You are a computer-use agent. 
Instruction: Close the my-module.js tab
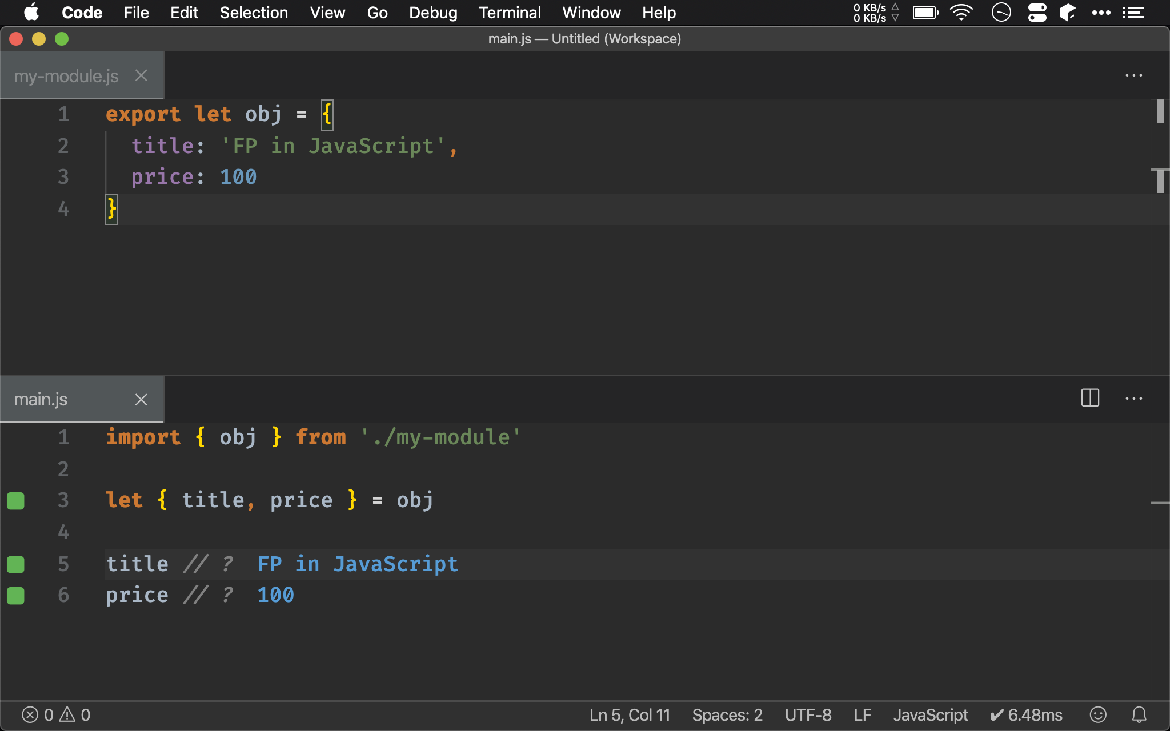[x=141, y=75]
